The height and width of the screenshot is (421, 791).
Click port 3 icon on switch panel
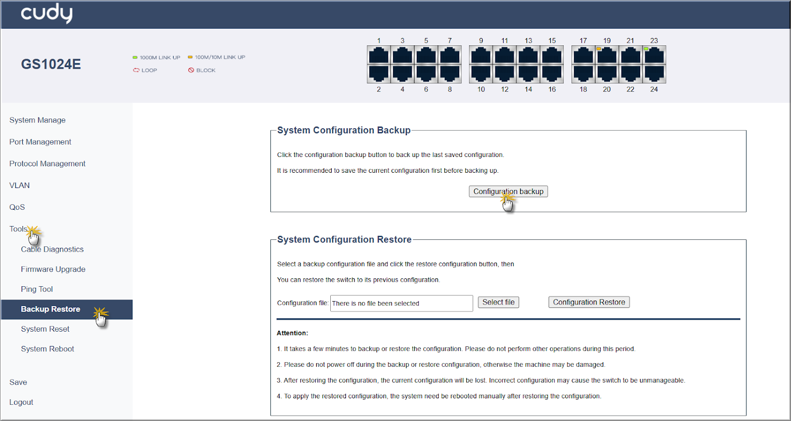click(402, 55)
